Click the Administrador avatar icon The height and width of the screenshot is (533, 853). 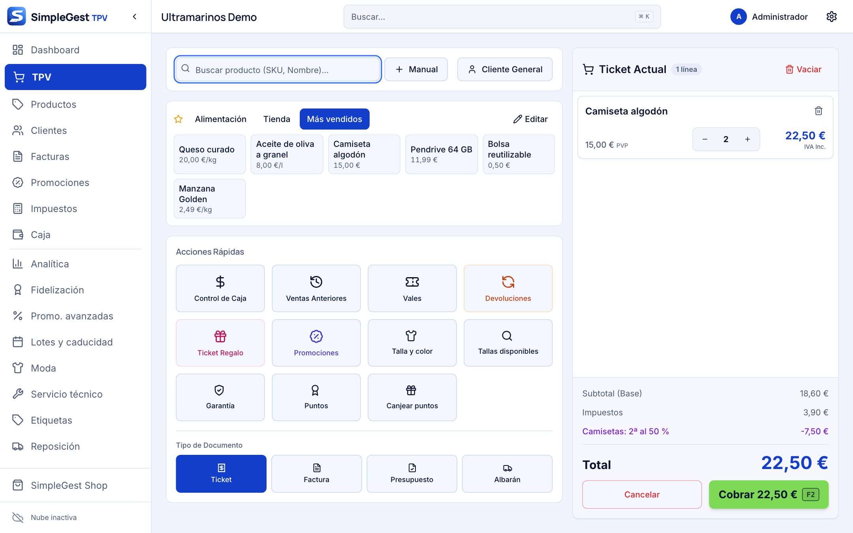coord(738,17)
